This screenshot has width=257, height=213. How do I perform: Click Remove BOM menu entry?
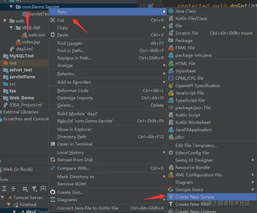coord(108,184)
